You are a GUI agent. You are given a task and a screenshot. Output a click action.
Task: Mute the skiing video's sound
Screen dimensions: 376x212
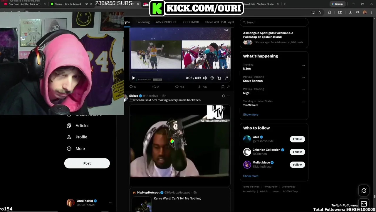(x=205, y=78)
